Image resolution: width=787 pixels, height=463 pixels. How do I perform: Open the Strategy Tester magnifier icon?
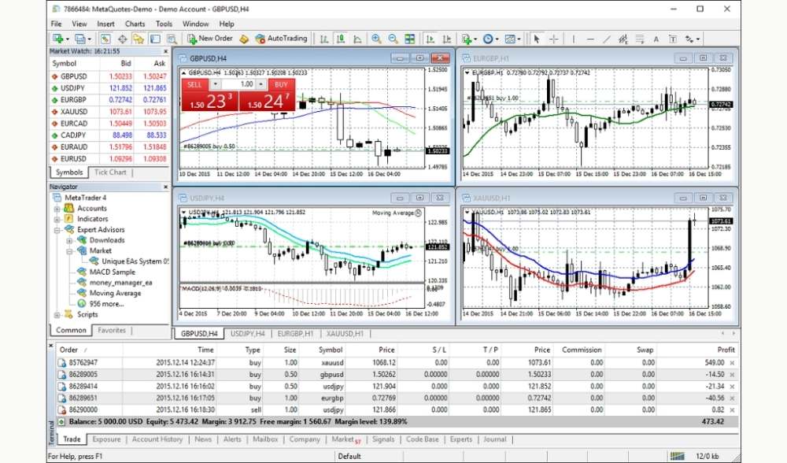[x=172, y=39]
